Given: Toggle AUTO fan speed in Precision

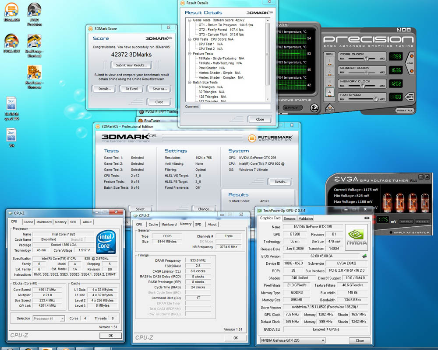Looking at the screenshot, I should (410, 97).
